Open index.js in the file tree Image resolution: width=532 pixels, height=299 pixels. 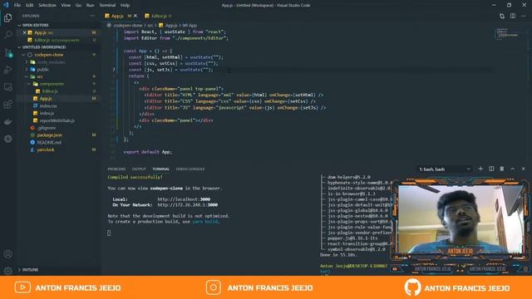47,113
